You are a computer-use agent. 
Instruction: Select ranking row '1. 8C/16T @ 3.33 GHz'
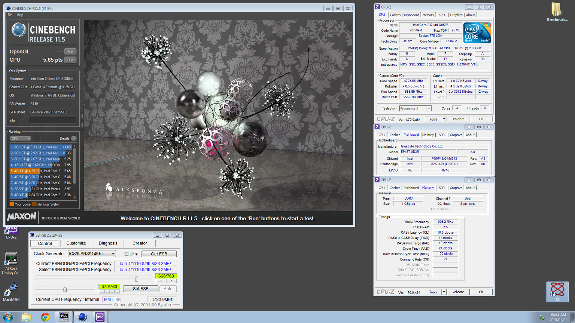tap(41, 147)
